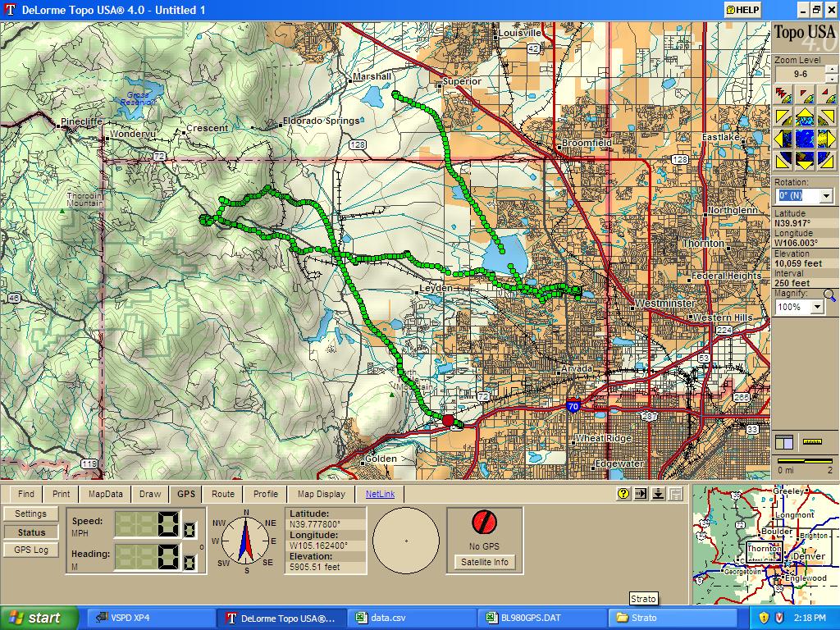Pan map north with the up arrow
The height and width of the screenshot is (630, 840).
[x=806, y=116]
